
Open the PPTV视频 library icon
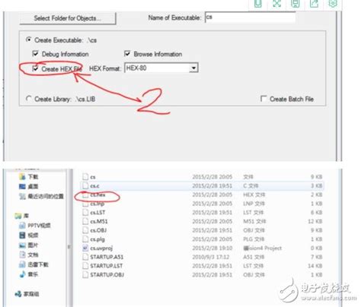pos(22,226)
